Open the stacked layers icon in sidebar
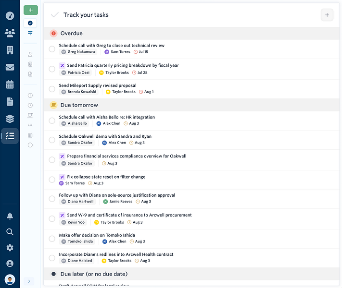The image size is (342, 288). coord(10,119)
